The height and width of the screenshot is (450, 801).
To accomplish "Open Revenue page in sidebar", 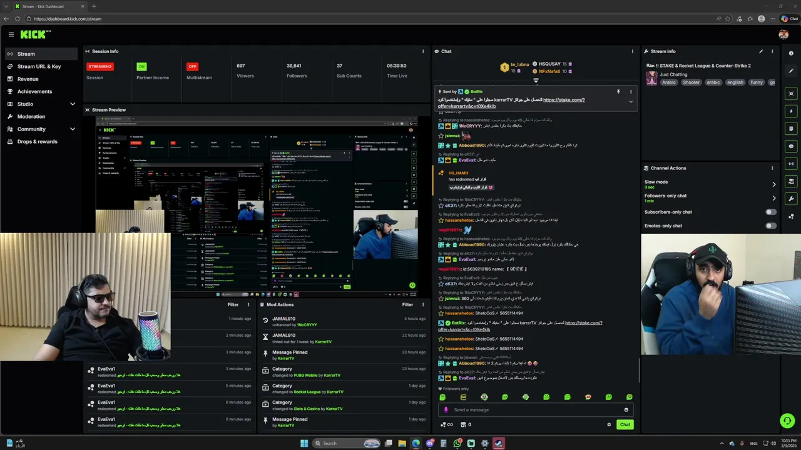I will pyautogui.click(x=41, y=79).
